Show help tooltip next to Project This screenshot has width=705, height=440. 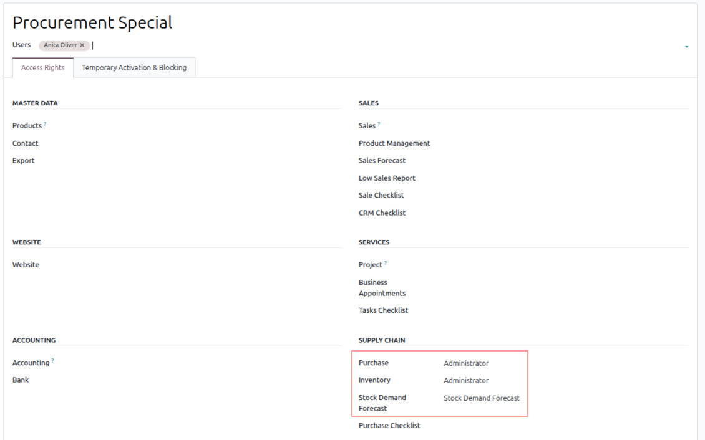coord(386,263)
